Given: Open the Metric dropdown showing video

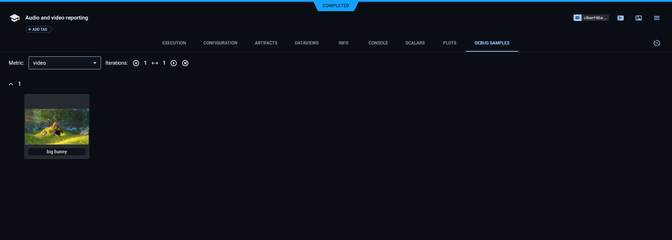Looking at the screenshot, I should (64, 63).
